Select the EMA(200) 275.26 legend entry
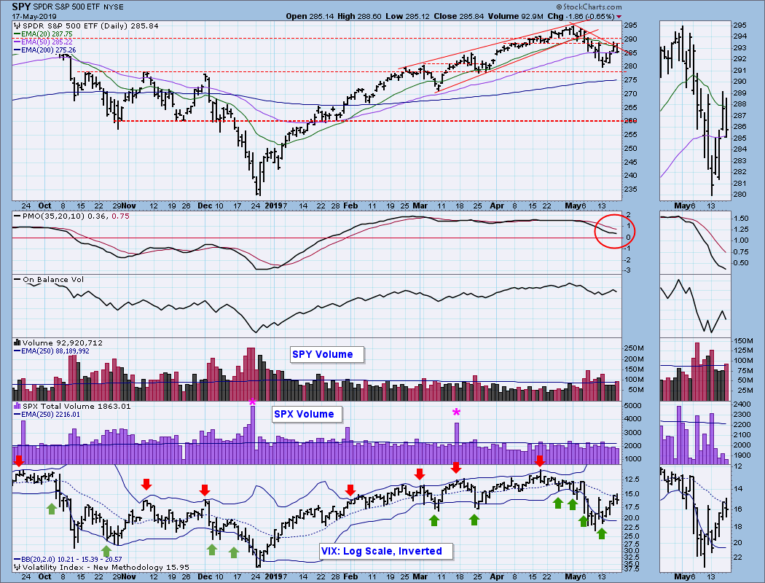Viewport: 765px width, 583px height. 49,50
